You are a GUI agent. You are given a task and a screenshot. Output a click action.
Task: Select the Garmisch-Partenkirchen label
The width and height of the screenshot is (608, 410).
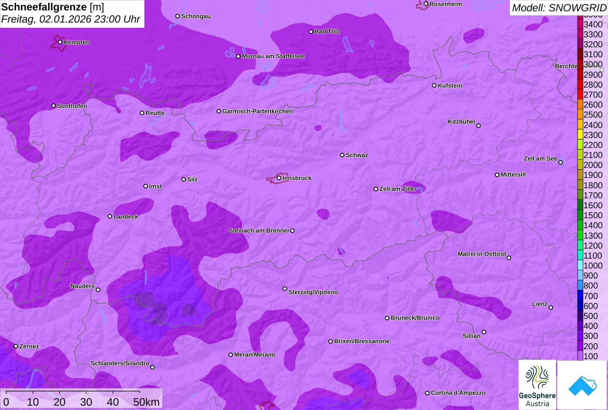[x=258, y=111]
